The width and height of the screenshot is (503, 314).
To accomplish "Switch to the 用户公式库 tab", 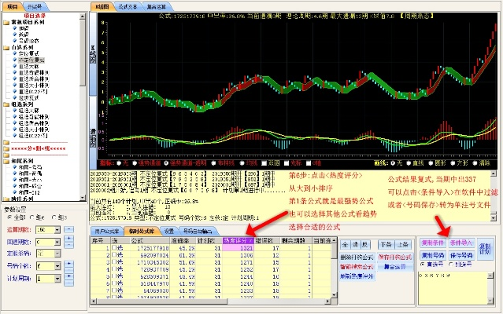I will pyautogui.click(x=107, y=231).
